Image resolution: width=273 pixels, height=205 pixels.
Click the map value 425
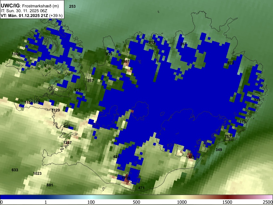coord(67,127)
